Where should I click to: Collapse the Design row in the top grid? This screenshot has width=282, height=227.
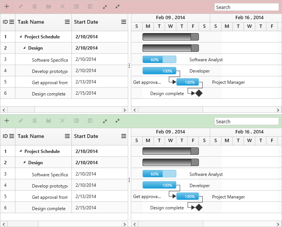[x=24, y=48]
